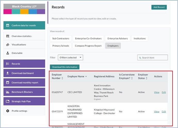The height and width of the screenshot is (128, 178).
Task: Sort by Employer Number column arrows
Action: pos(62,78)
